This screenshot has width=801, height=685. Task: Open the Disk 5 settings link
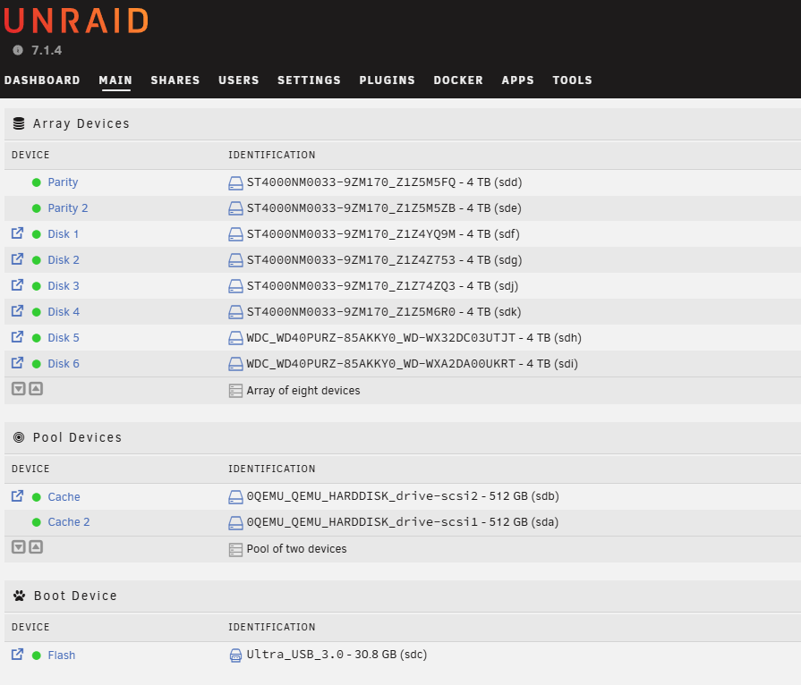[64, 338]
